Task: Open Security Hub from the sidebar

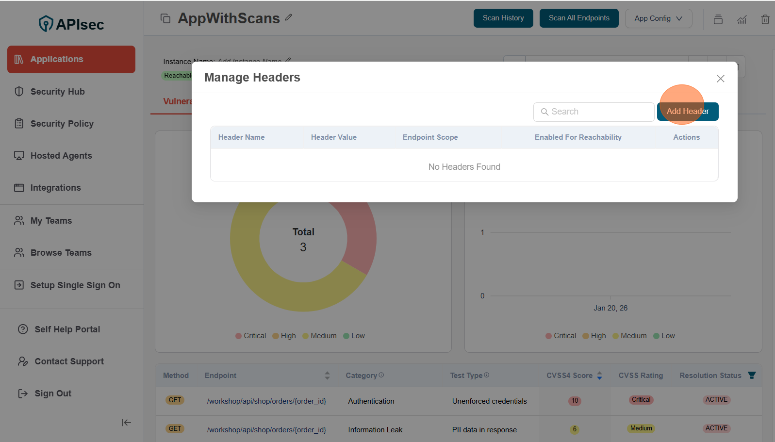Action: point(57,92)
